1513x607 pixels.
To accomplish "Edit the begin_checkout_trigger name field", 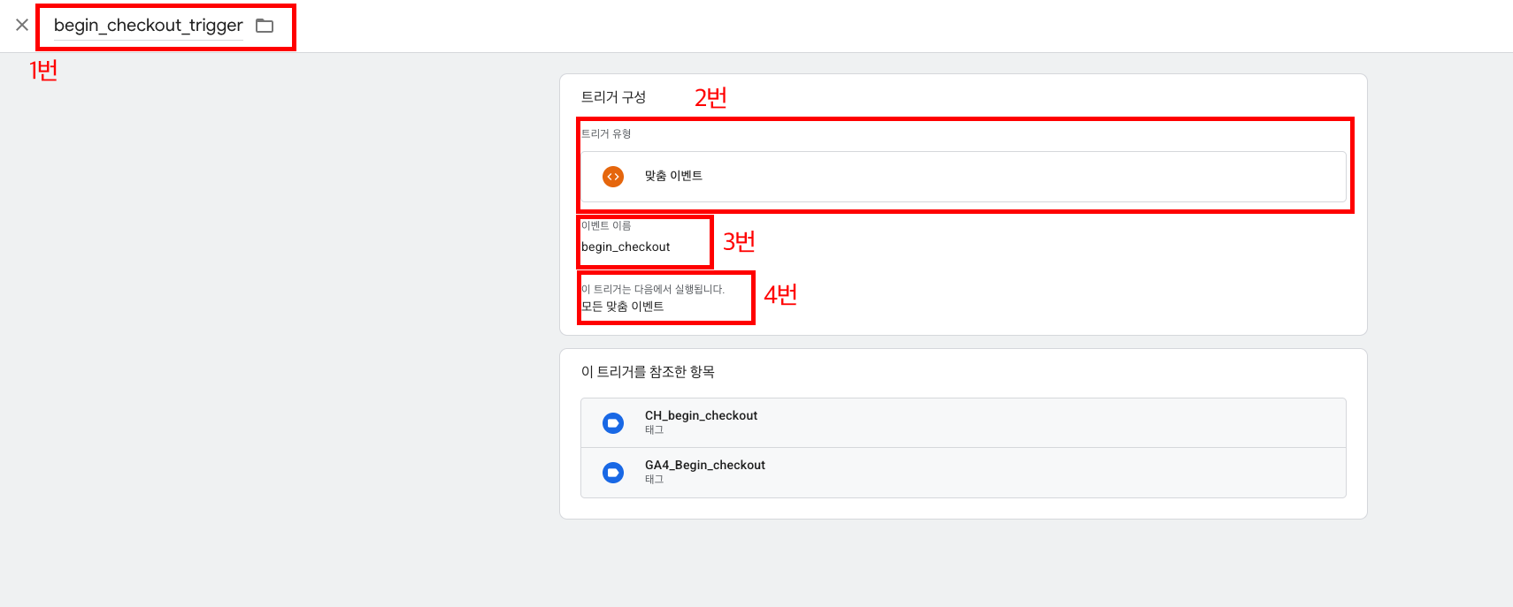I will pyautogui.click(x=148, y=26).
